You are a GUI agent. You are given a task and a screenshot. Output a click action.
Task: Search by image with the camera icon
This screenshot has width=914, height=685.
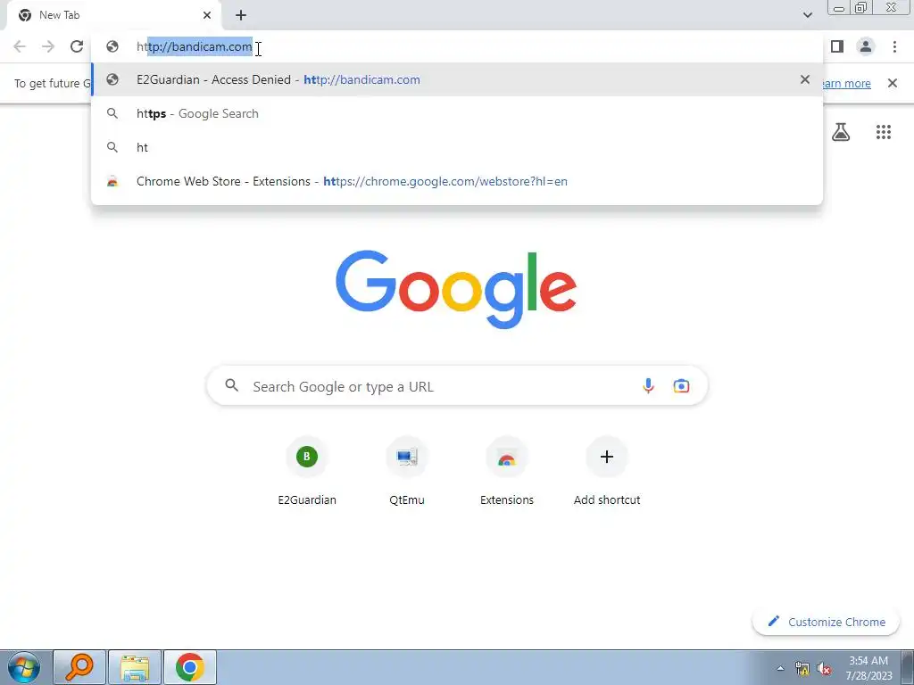(681, 386)
